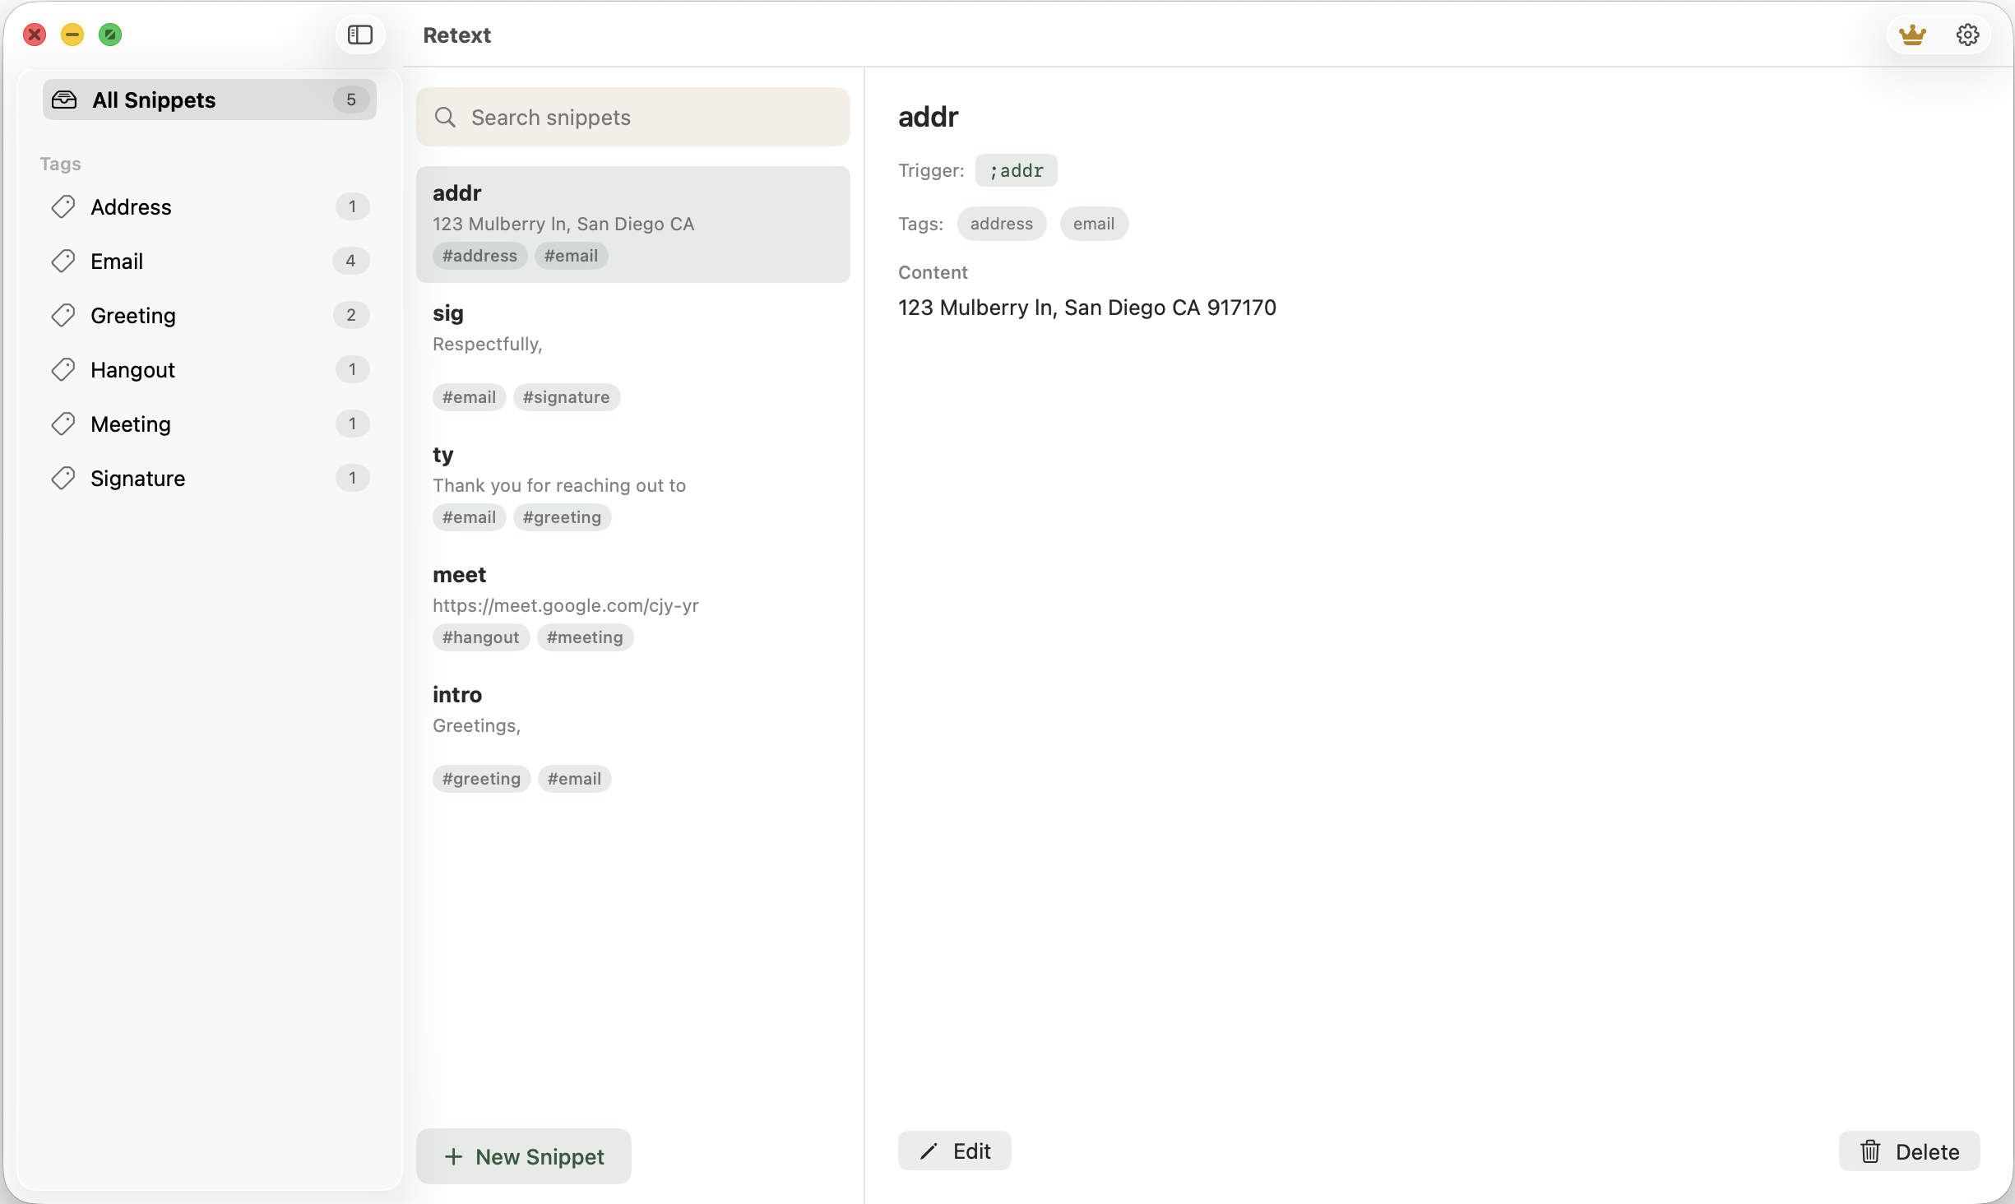Click the magnifying glass search icon

[445, 117]
